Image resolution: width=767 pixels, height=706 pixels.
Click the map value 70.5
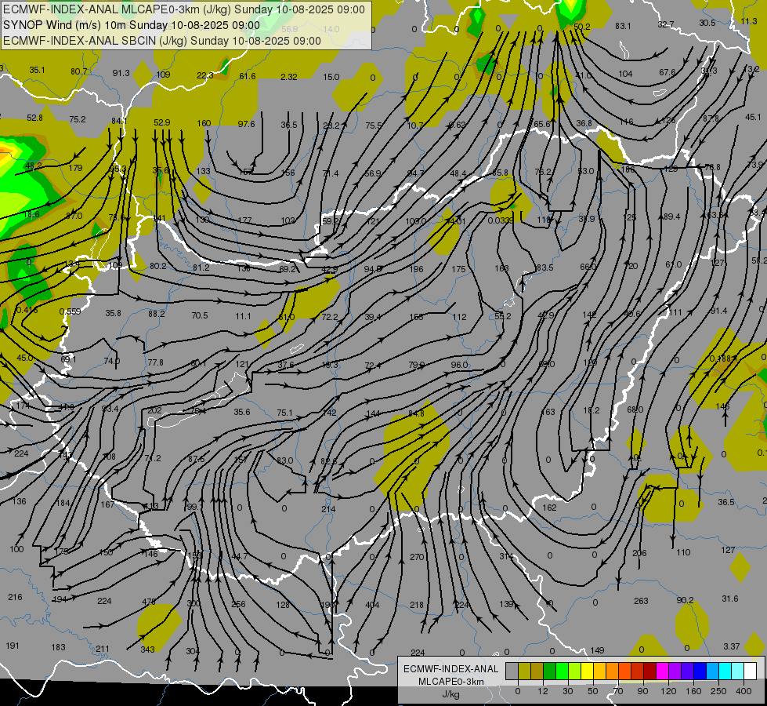coord(200,315)
